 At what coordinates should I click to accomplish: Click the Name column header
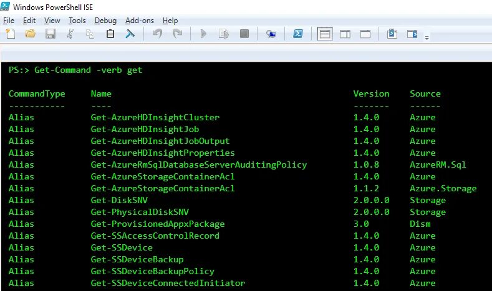tap(101, 93)
